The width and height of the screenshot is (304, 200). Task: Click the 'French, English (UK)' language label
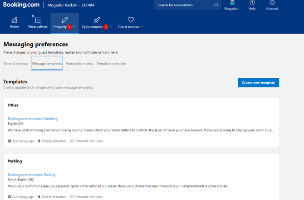20,180
